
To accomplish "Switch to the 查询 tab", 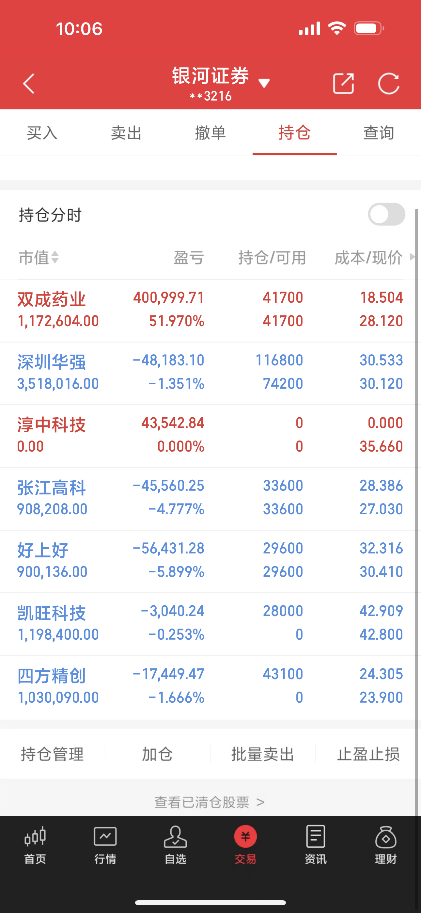I will coord(379,133).
